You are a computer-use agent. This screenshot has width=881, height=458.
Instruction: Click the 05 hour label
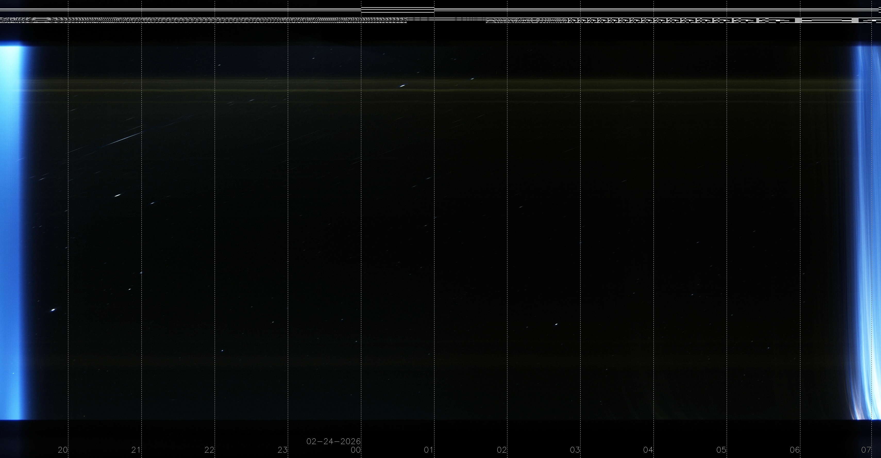point(721,450)
